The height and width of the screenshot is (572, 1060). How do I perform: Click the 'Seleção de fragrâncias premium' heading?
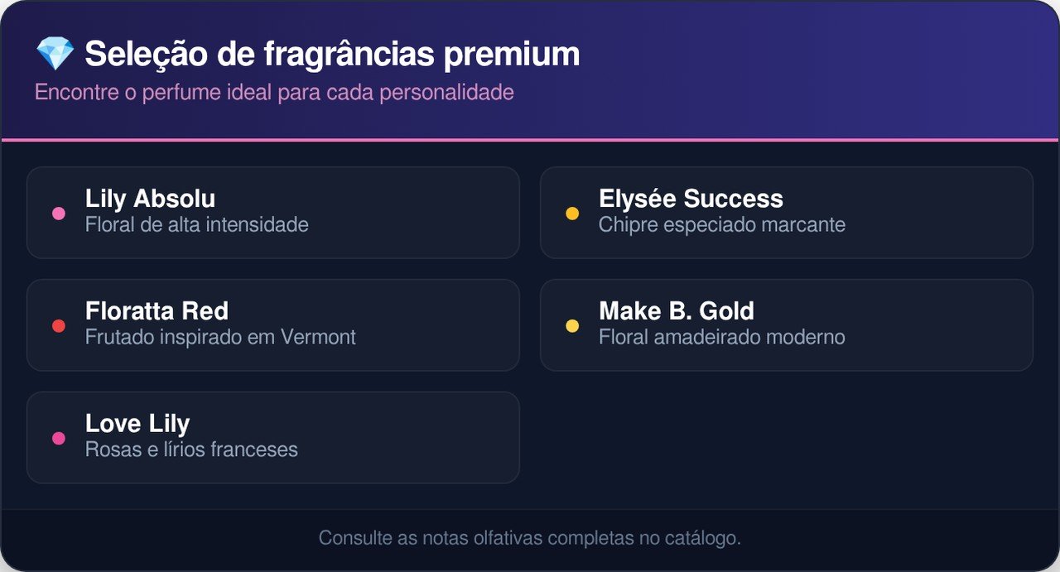(332, 55)
